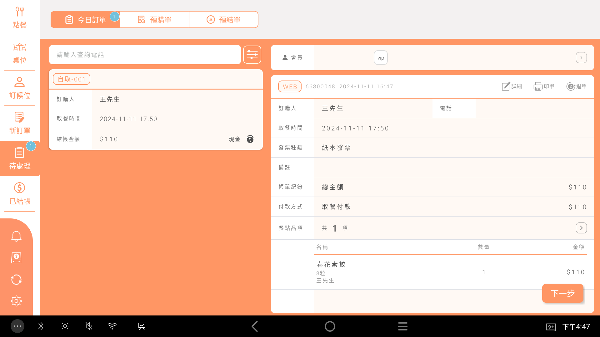This screenshot has height=337, width=600.
Task: Open the cash drawer icon
Action: pos(16,258)
